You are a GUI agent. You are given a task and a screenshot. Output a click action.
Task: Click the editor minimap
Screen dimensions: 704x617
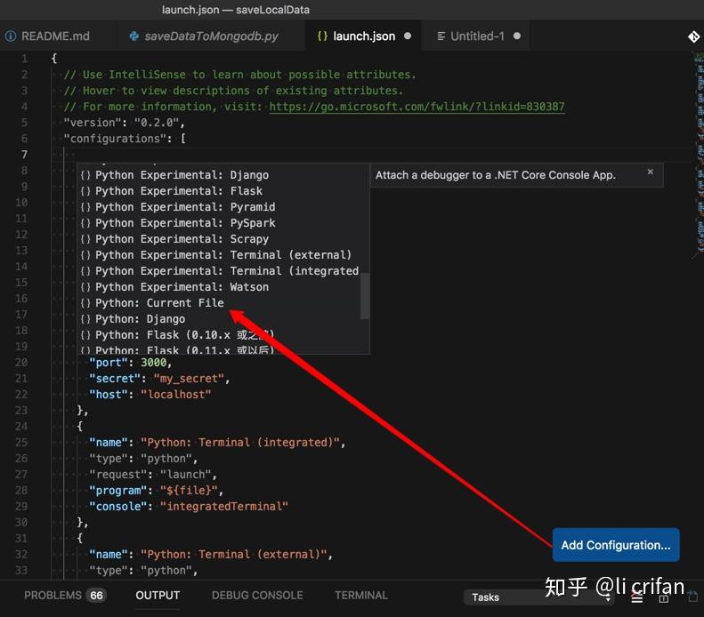click(699, 155)
